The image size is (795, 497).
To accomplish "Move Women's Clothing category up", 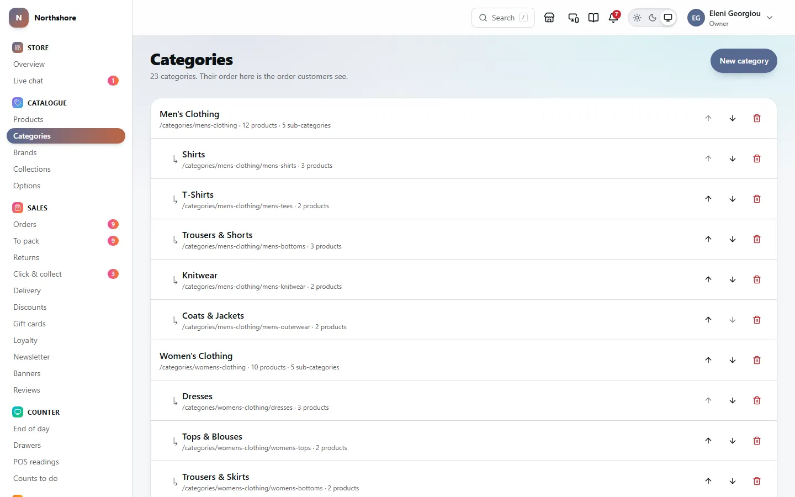I will [x=708, y=360].
